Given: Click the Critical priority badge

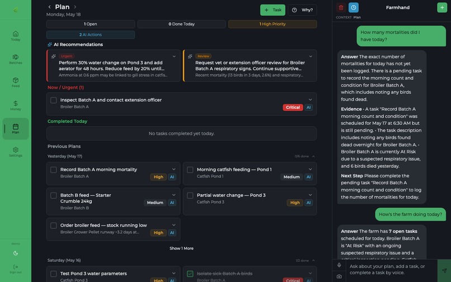Looking at the screenshot, I should click(293, 107).
